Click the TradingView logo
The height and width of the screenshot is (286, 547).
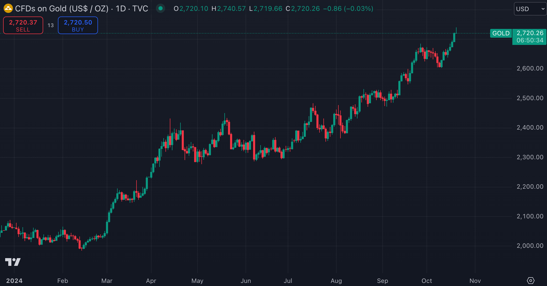tap(13, 262)
